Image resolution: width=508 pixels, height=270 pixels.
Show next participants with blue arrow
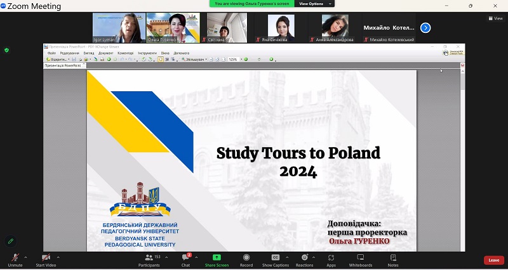[425, 28]
